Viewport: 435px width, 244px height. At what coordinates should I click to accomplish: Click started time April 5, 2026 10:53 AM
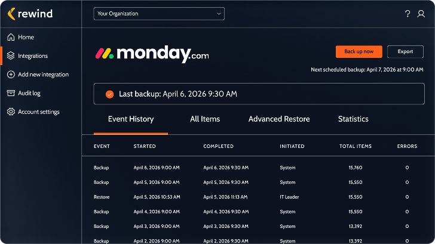tap(157, 197)
